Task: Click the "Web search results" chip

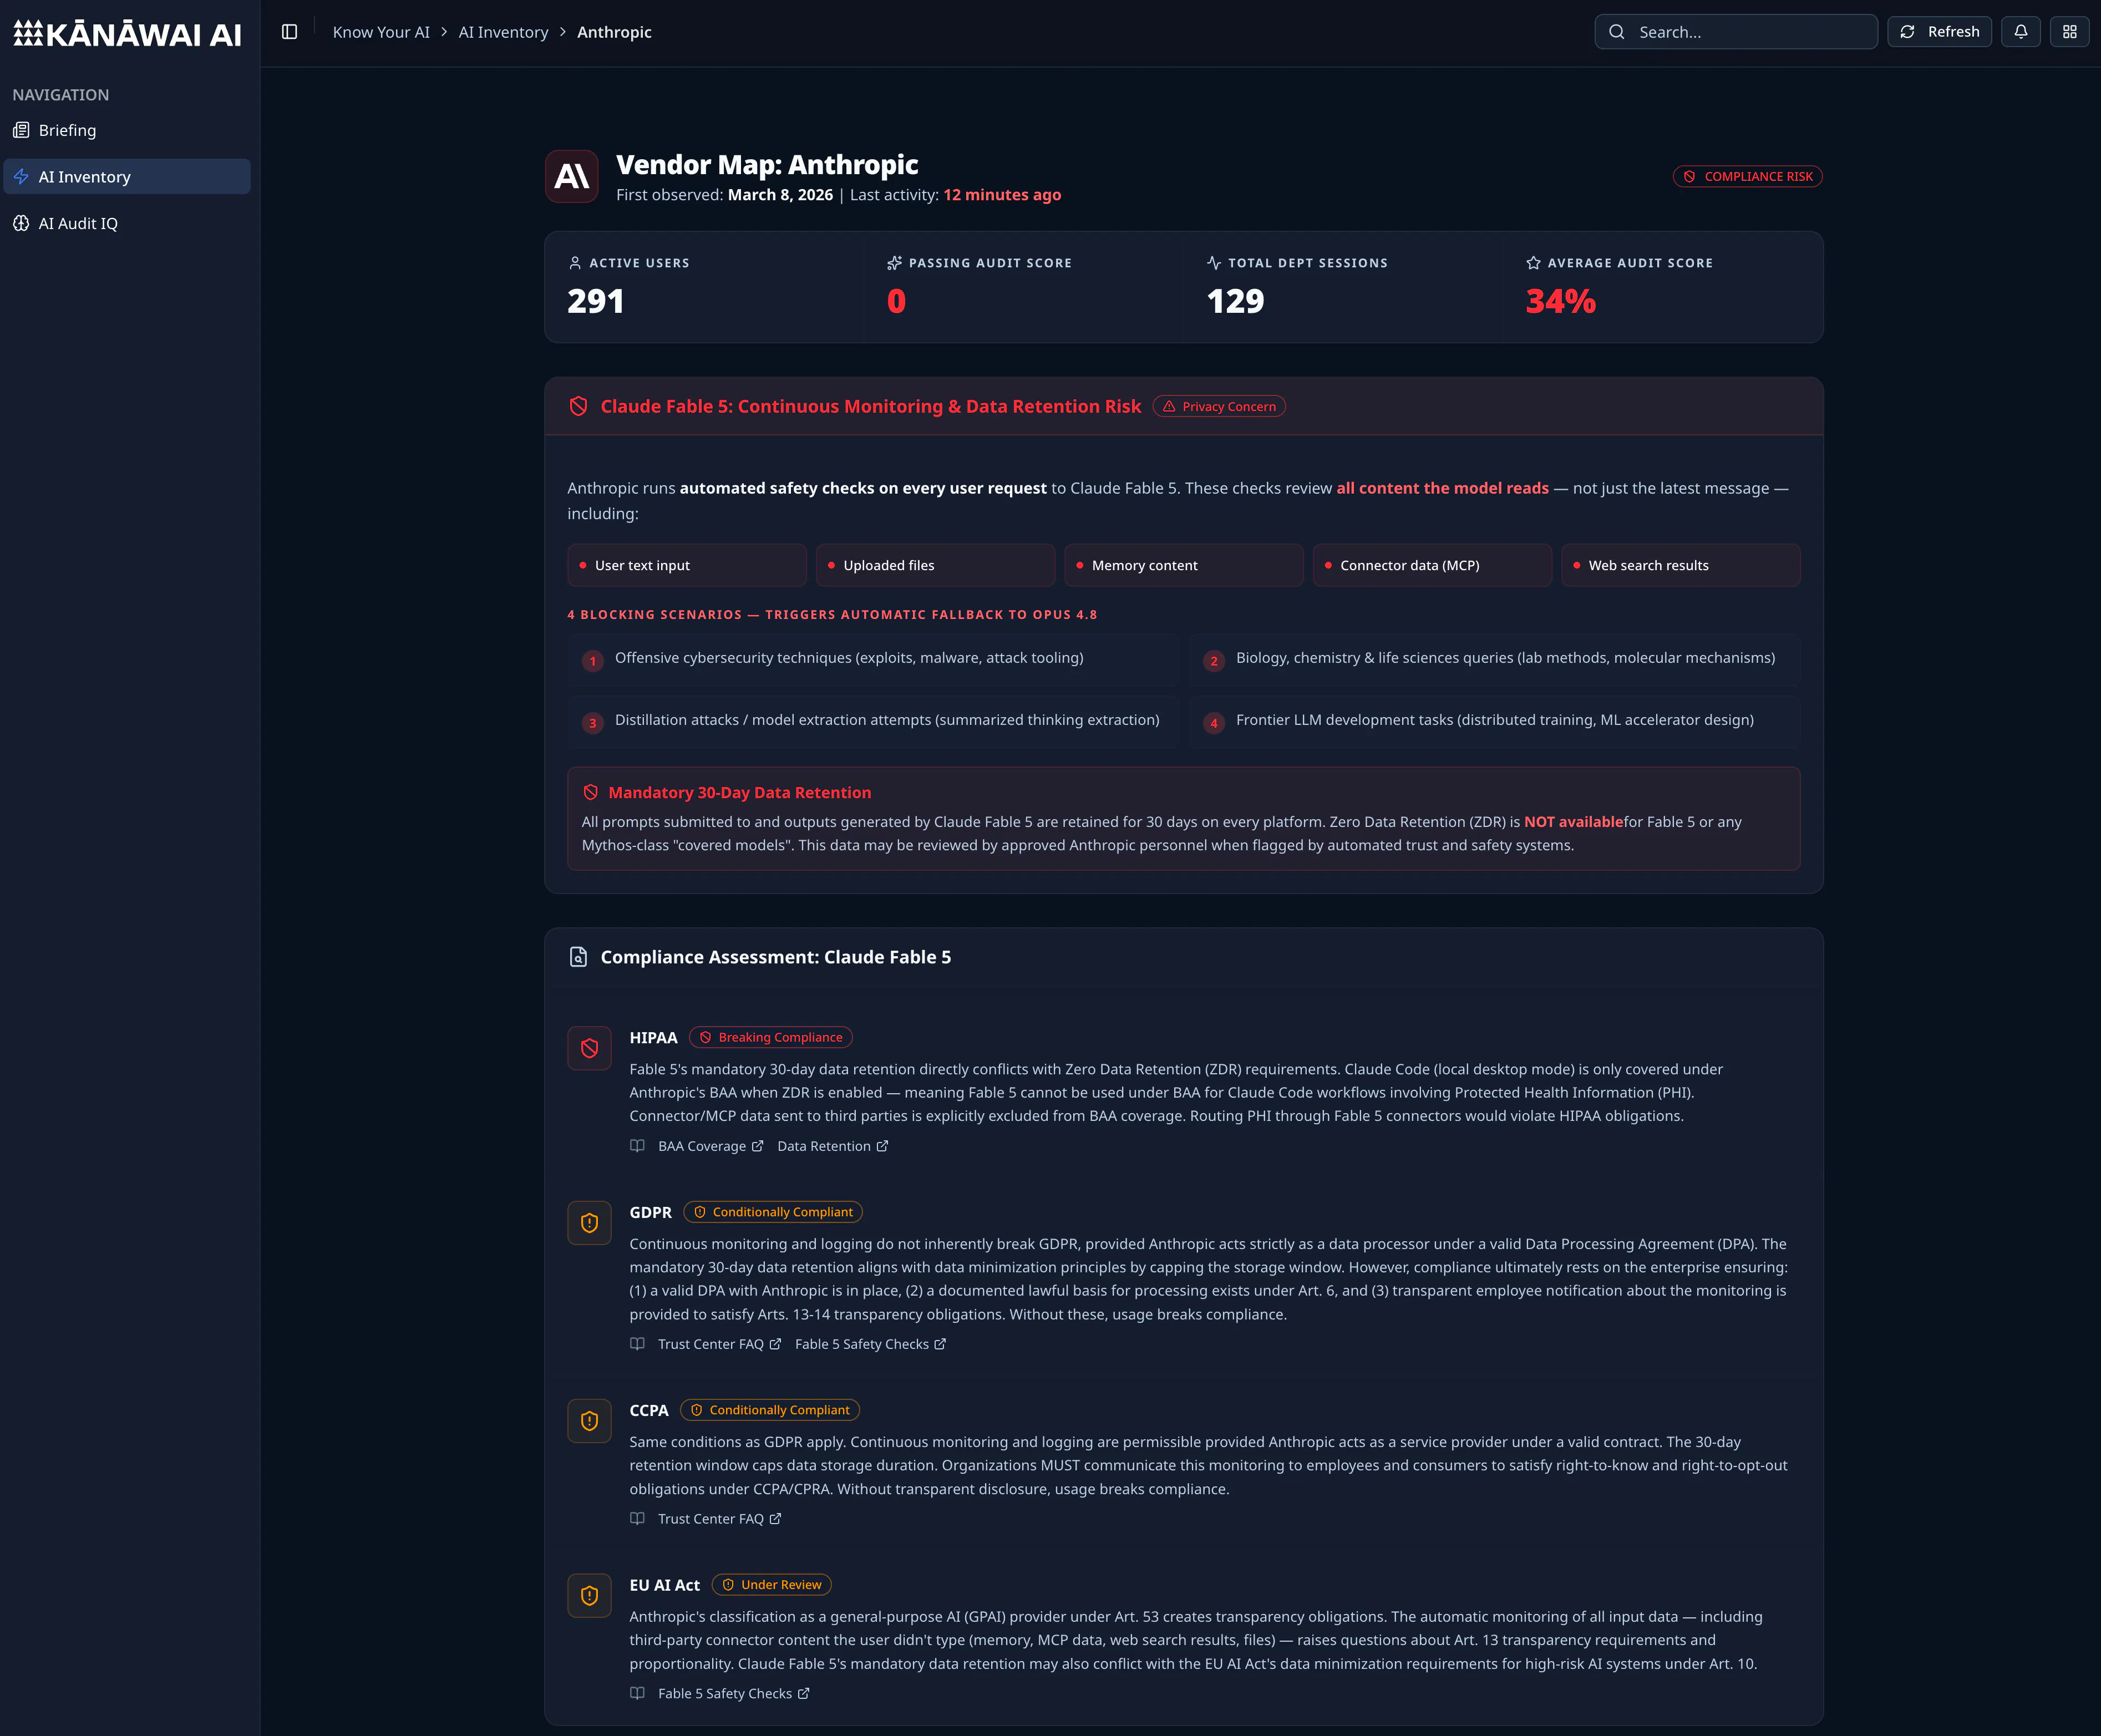Action: (x=1681, y=566)
